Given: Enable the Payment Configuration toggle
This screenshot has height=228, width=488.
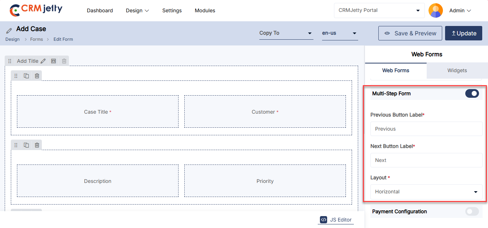Looking at the screenshot, I should tap(472, 212).
